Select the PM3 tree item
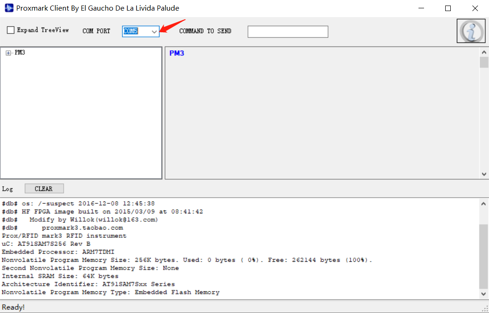489x313 pixels. pyautogui.click(x=20, y=53)
